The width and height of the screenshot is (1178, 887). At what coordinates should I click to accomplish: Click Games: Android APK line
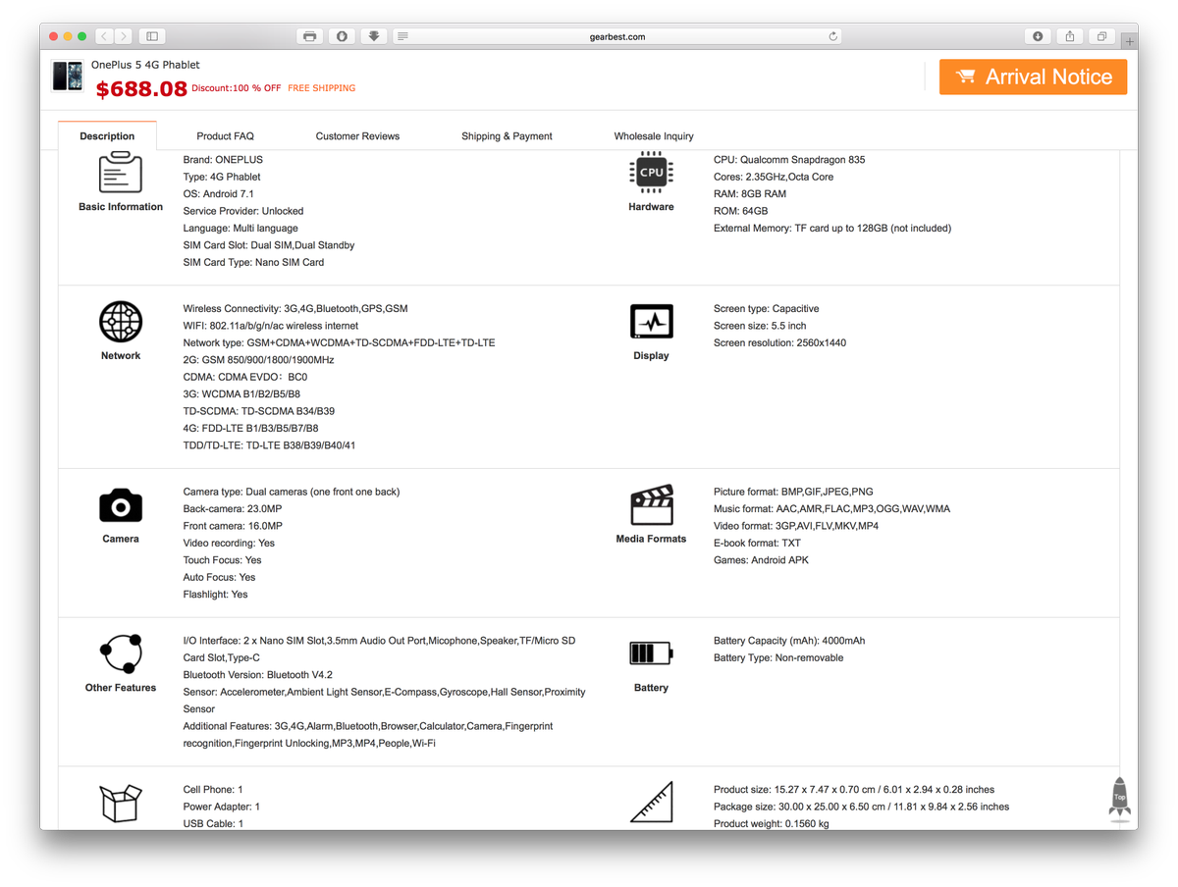point(761,560)
